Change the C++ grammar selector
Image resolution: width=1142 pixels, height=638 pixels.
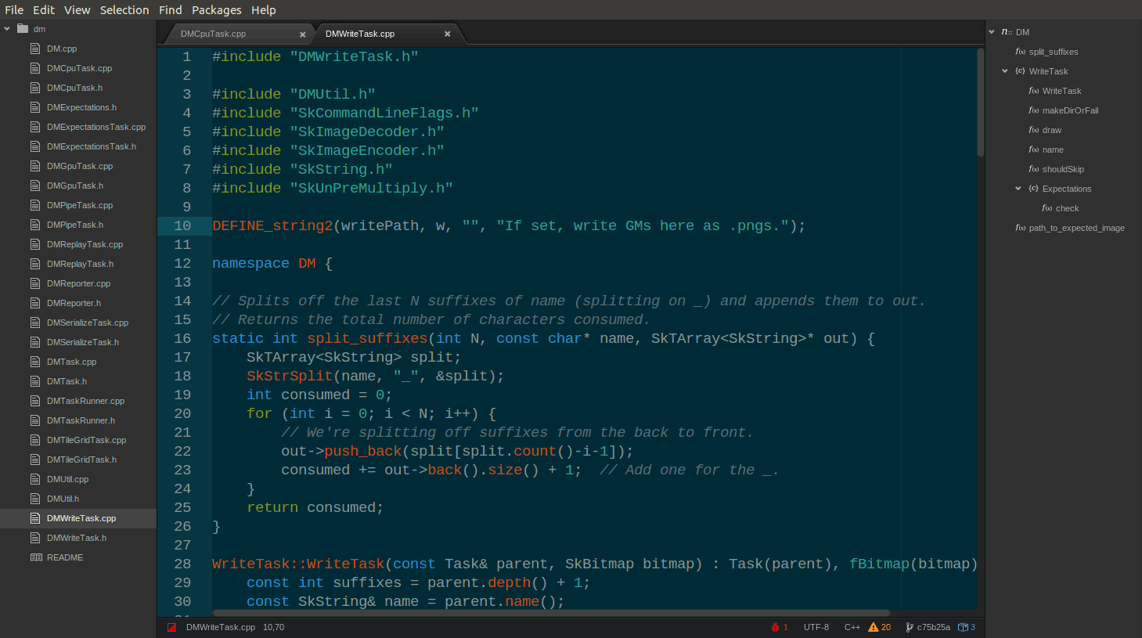852,627
